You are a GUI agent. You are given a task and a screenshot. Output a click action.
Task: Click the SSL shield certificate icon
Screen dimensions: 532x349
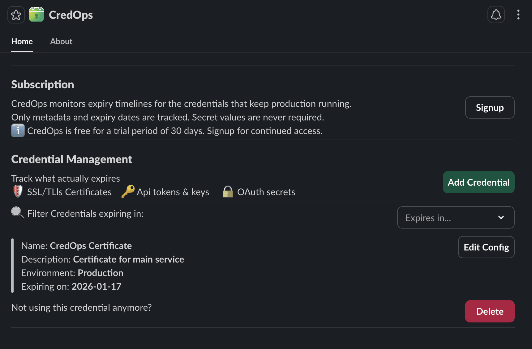[18, 191]
